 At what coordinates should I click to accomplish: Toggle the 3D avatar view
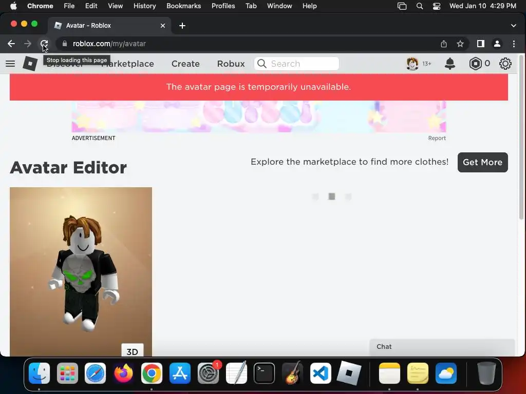point(132,351)
